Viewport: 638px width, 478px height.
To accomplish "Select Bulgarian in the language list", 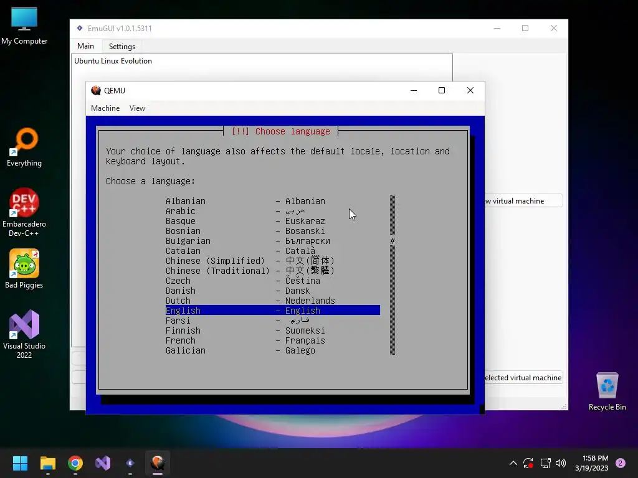I will click(x=273, y=241).
